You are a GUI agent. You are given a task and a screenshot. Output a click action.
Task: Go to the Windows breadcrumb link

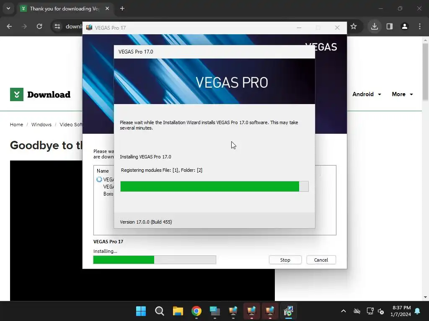click(41, 125)
